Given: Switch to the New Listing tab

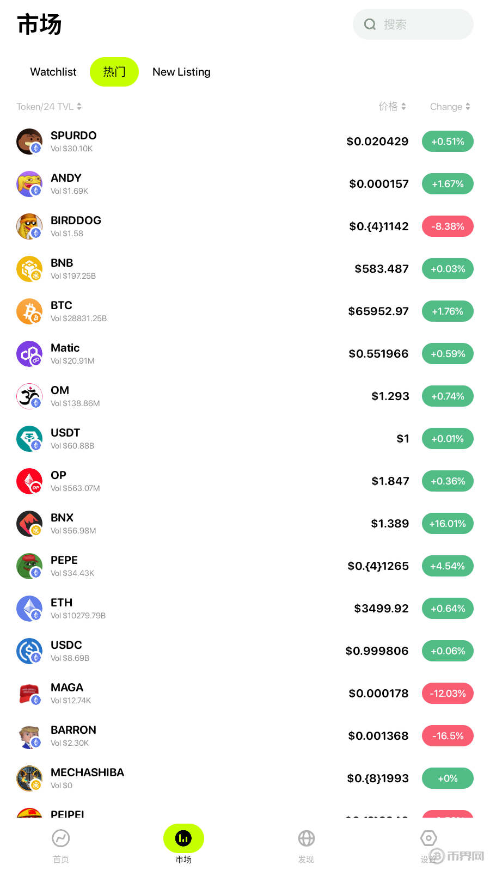Looking at the screenshot, I should [181, 72].
